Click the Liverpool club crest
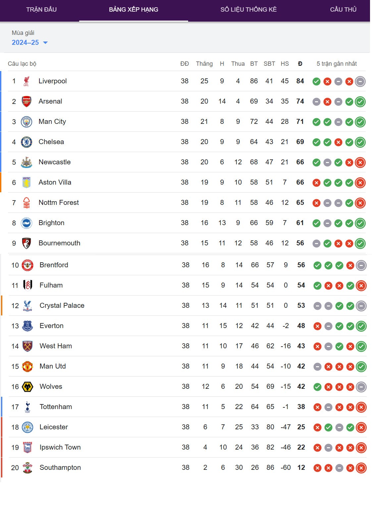Viewport: 372px width, 508px height. point(26,81)
